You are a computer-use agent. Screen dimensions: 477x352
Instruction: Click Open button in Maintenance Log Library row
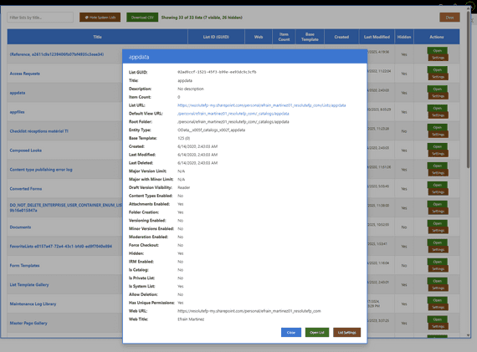pyautogui.click(x=437, y=300)
